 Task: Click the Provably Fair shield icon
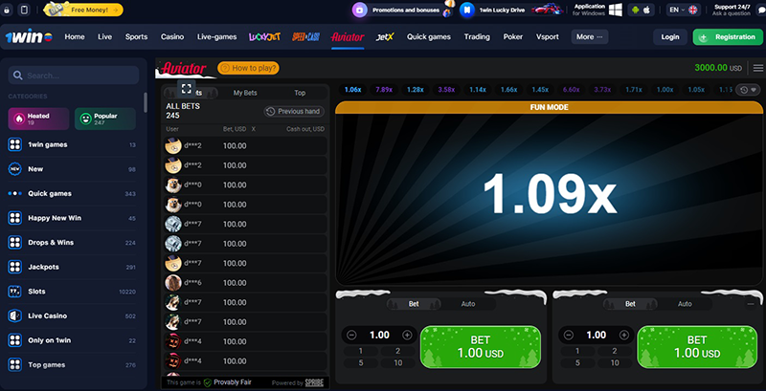(208, 382)
